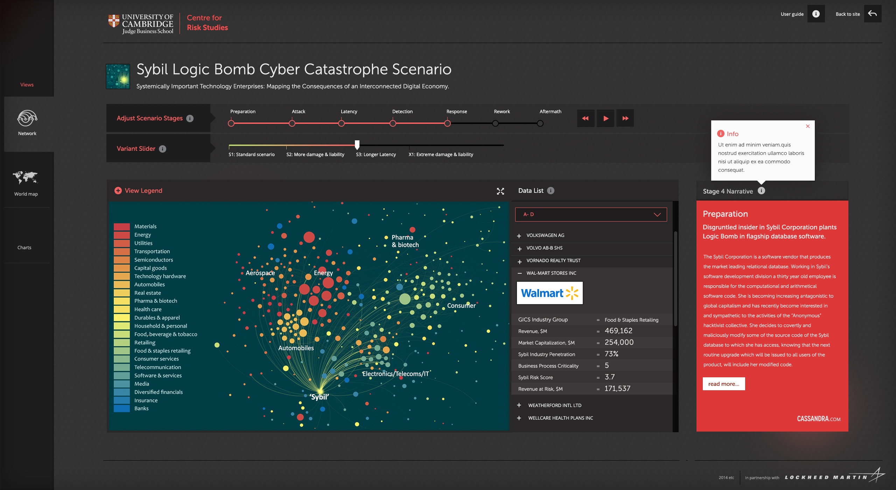Click the CASSANDRA.COM link
Image resolution: width=896 pixels, height=490 pixels.
(x=819, y=419)
